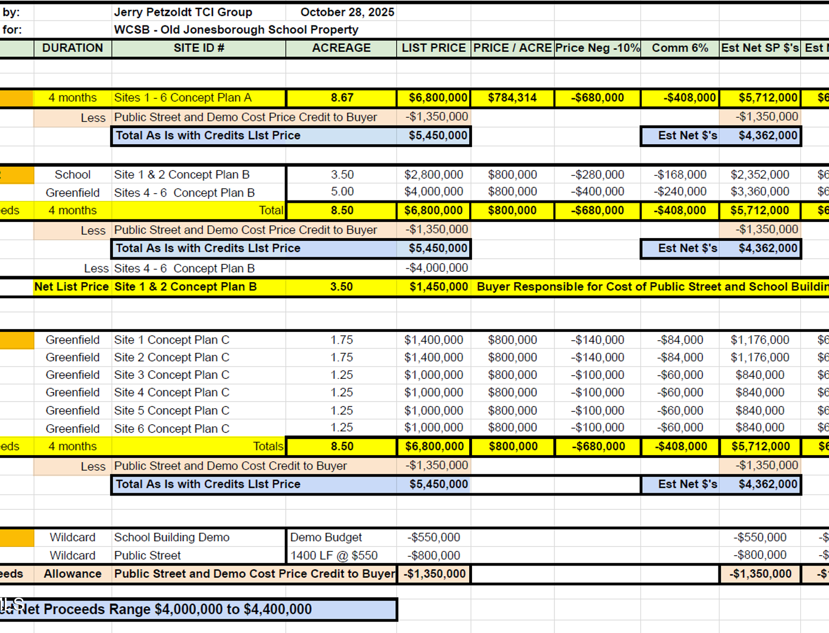Viewport: 829px width, 633px height.
Task: Select the DURATION column header
Action: pyautogui.click(x=72, y=48)
